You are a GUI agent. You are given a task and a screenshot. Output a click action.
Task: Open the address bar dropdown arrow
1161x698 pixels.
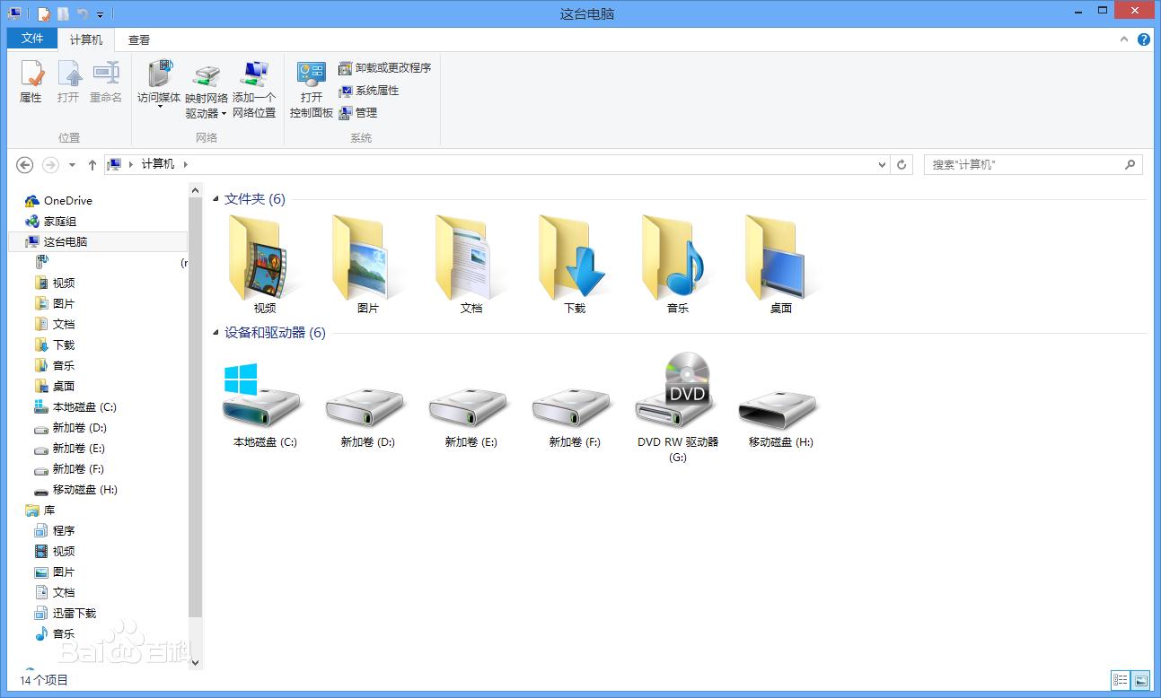click(x=881, y=164)
